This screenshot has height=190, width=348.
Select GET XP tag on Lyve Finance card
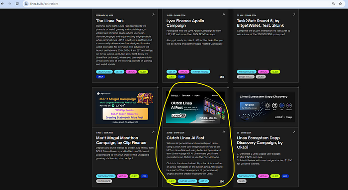172,72
